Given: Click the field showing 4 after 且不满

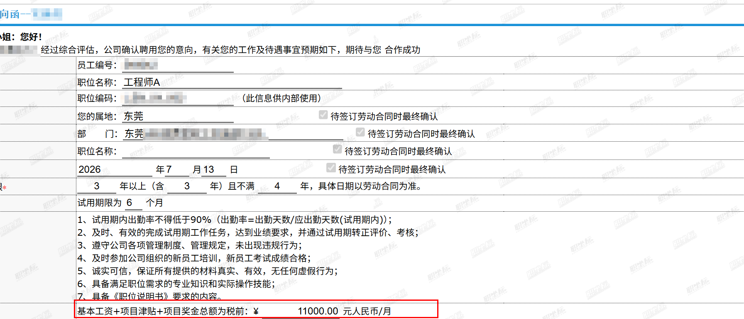Looking at the screenshot, I should click(277, 186).
